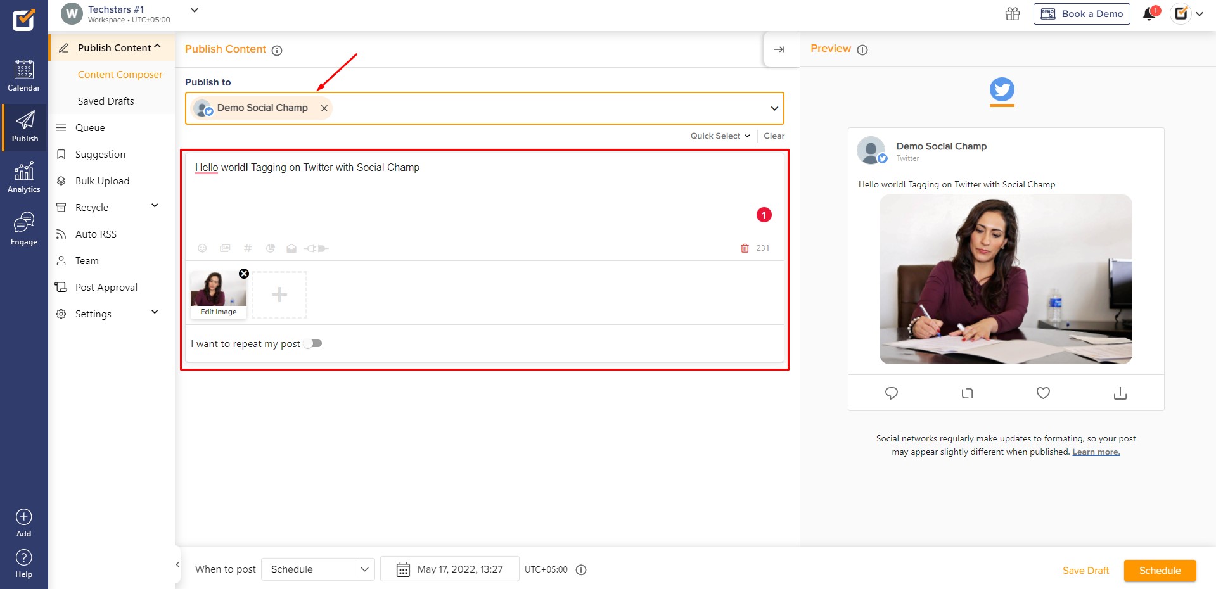1216x589 pixels.
Task: Open Saved Drafts in the side menu
Action: pyautogui.click(x=106, y=101)
